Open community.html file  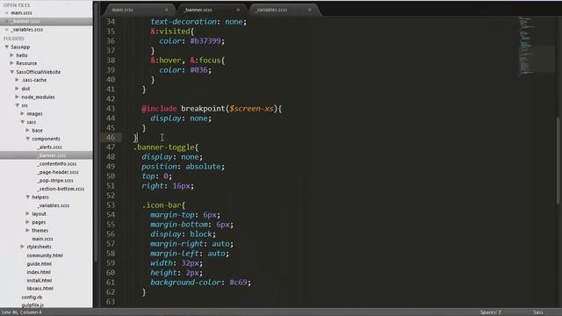45,255
